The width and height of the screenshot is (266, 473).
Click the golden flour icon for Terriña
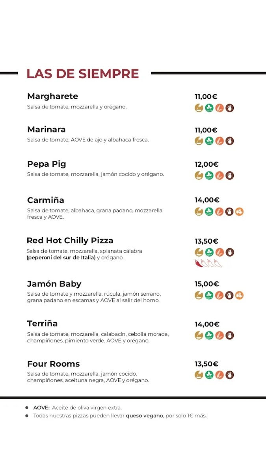[199, 335]
